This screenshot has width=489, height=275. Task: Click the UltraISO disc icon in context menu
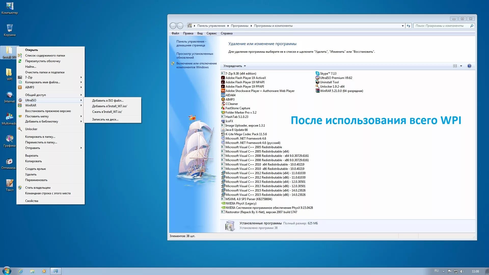(x=20, y=100)
